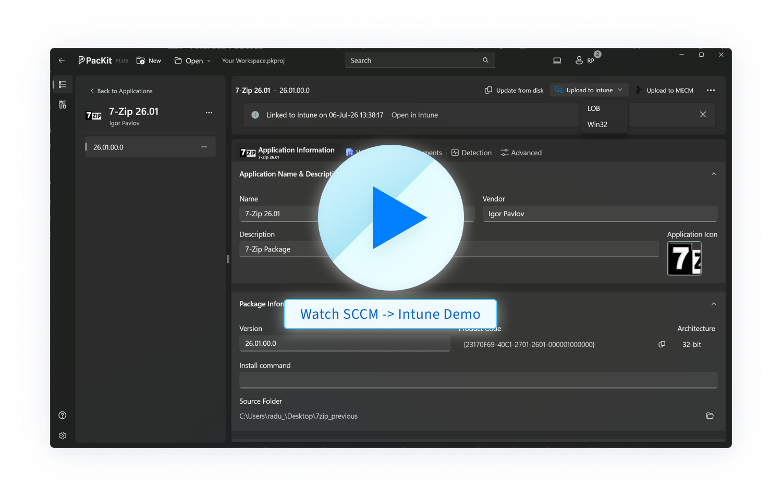This screenshot has height=500, width=782.
Task: Expand Upload to Intune dropdown arrow
Action: point(620,90)
